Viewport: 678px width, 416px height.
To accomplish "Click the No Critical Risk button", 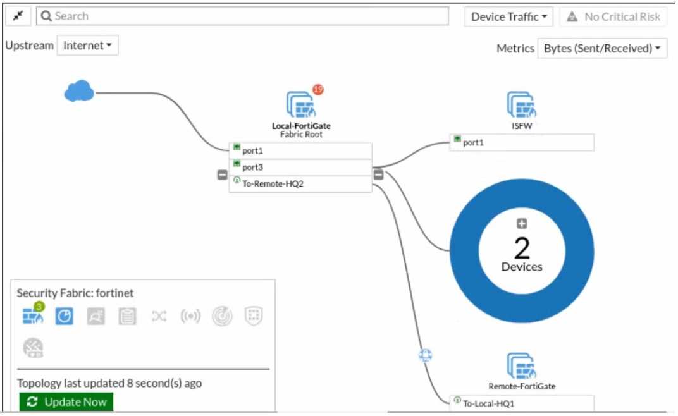I will click(x=613, y=17).
